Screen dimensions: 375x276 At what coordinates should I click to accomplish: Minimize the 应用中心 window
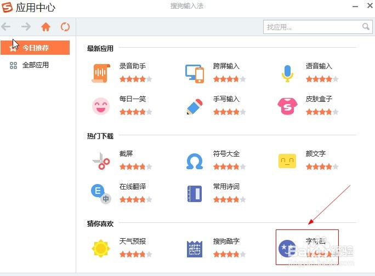355,7
